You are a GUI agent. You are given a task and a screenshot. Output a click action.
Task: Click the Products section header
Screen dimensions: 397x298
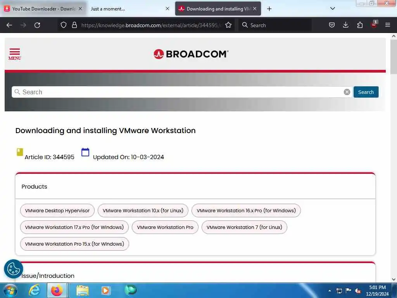point(34,187)
